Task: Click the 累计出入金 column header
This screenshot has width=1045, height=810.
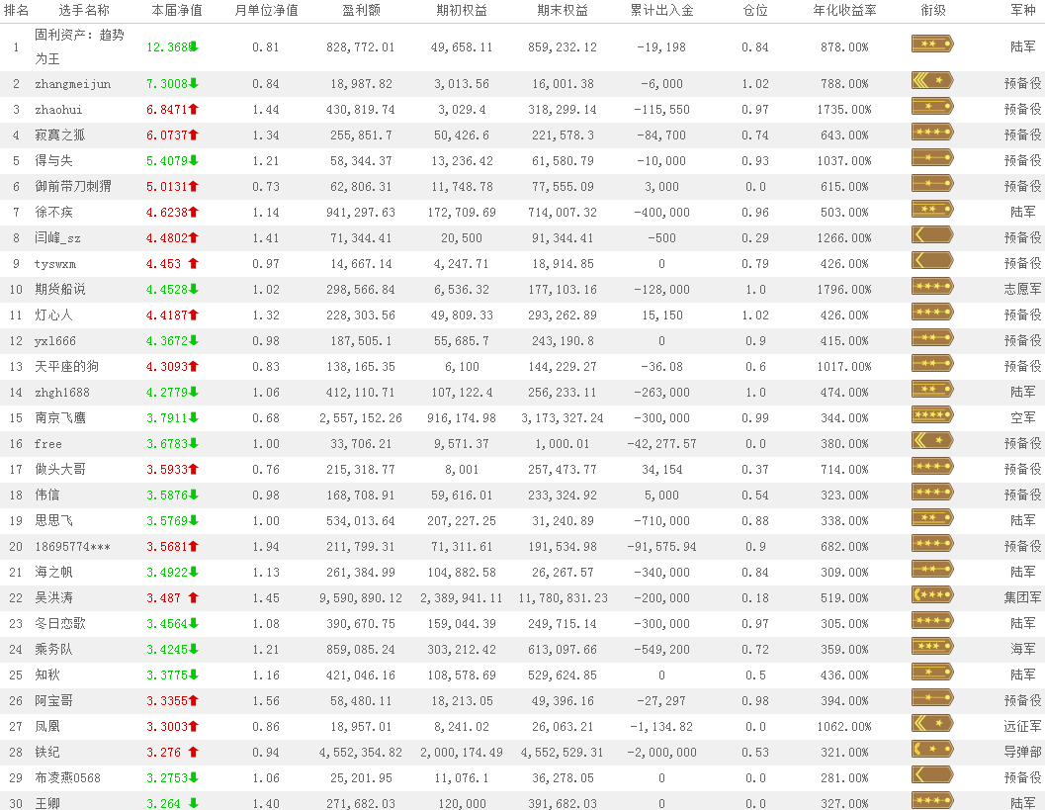Action: 661,10
